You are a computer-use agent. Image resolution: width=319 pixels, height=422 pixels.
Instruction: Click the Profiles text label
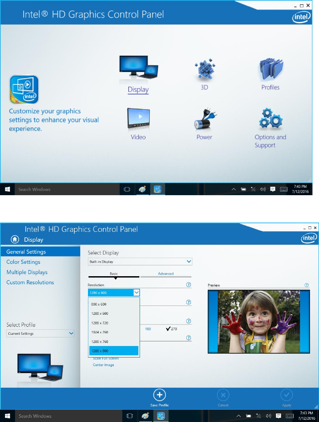[x=270, y=87]
